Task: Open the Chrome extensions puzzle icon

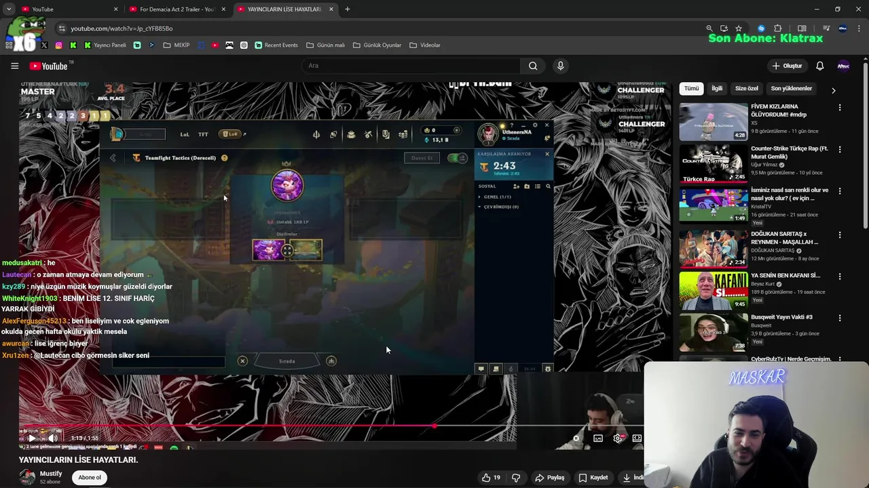Action: pos(778,28)
